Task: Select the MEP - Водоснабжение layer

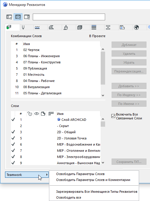Action: click(56, 144)
